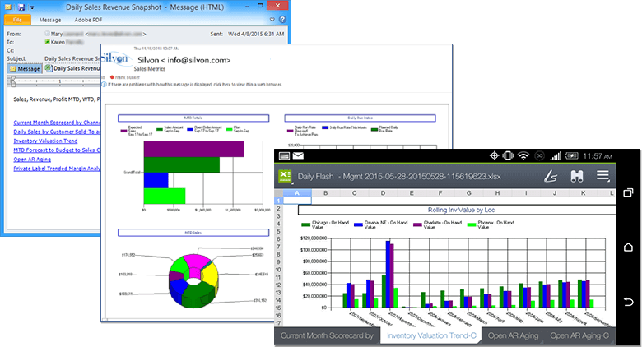Tap the Daily Flash xlsx file title
Image resolution: width=642 pixels, height=347 pixels.
tap(399, 176)
